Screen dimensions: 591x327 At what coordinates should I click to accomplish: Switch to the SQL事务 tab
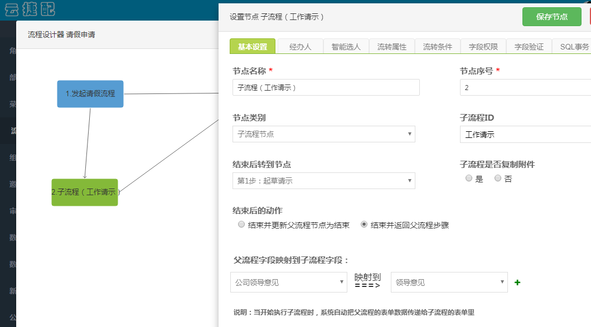click(574, 47)
